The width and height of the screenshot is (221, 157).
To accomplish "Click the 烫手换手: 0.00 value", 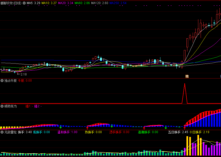I will pyautogui.click(x=119, y=132).
